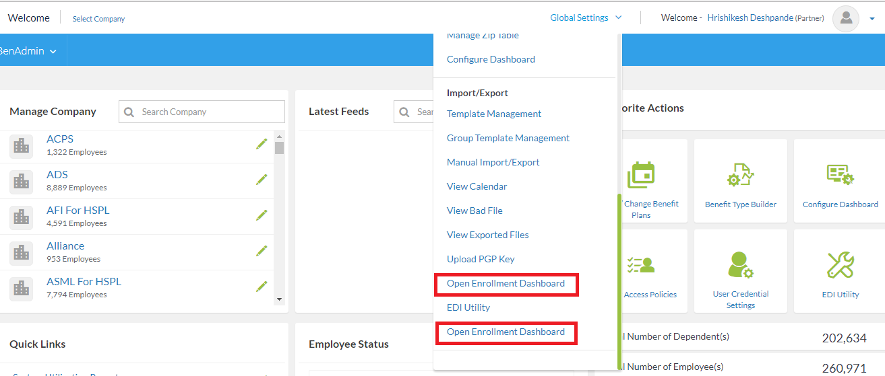Open the Change Benefit Plans calendar icon
The height and width of the screenshot is (376, 885).
(641, 175)
